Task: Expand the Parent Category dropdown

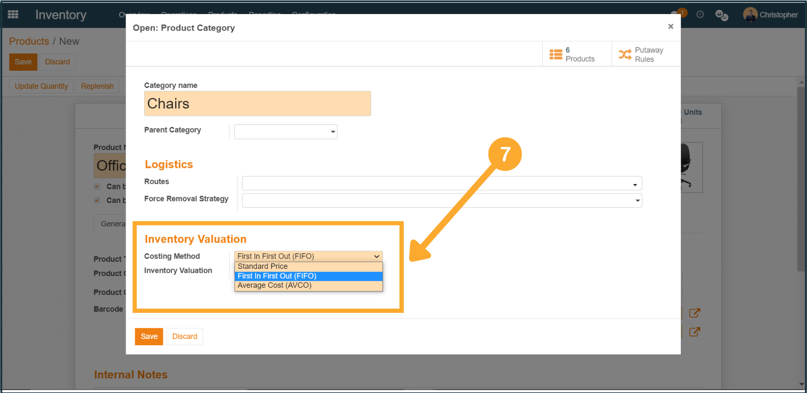Action: tap(285, 132)
